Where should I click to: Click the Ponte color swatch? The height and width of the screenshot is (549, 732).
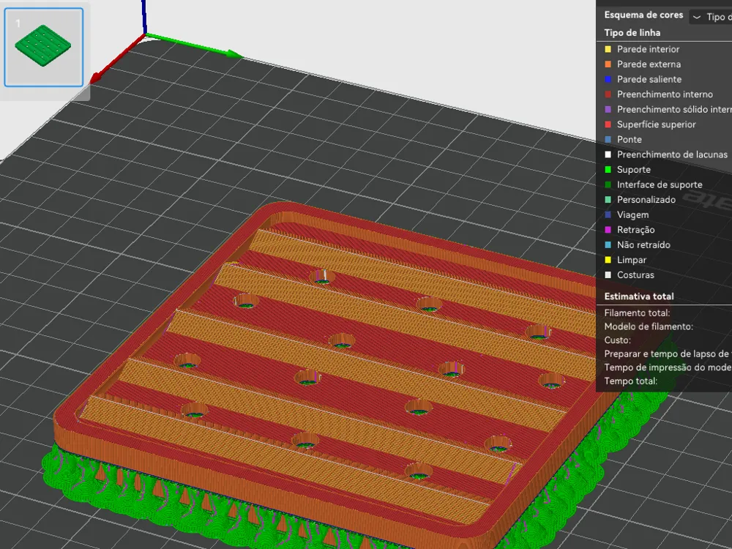click(608, 139)
